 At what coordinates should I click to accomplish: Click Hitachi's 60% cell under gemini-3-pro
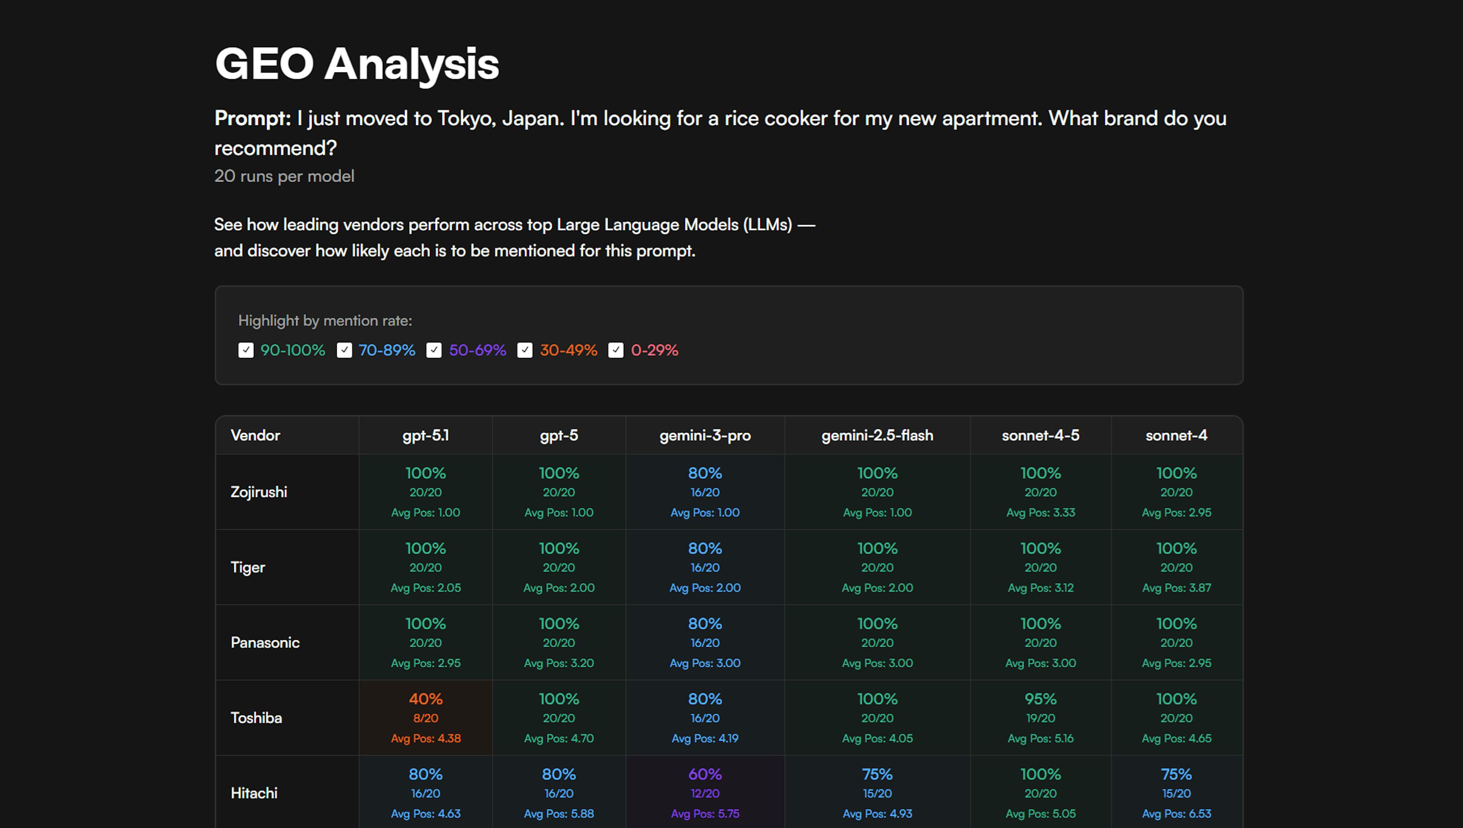pos(705,792)
